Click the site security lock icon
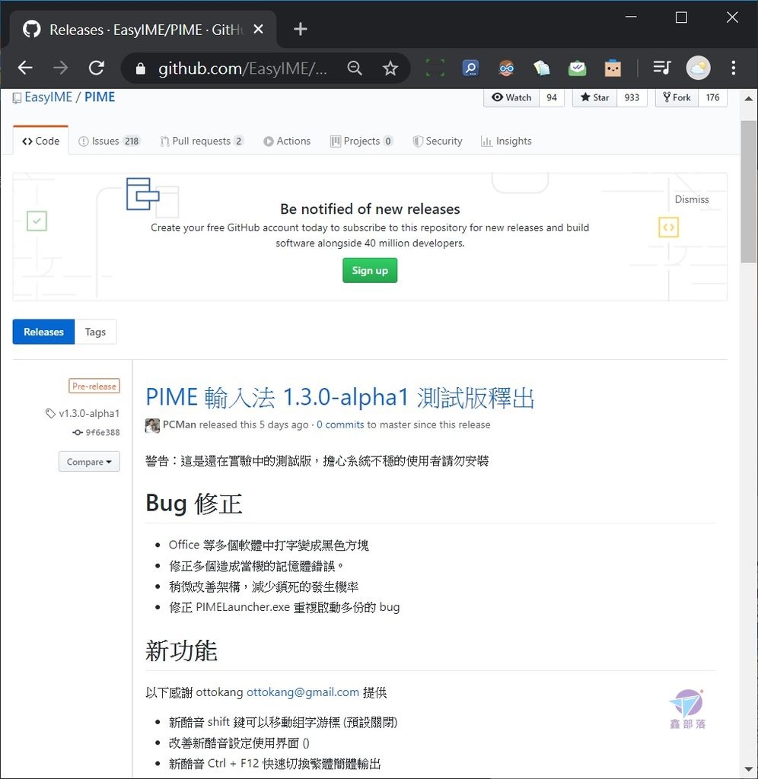758x779 pixels. 141,68
